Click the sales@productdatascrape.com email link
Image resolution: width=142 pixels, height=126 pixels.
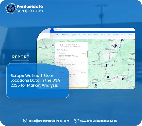[49, 121]
